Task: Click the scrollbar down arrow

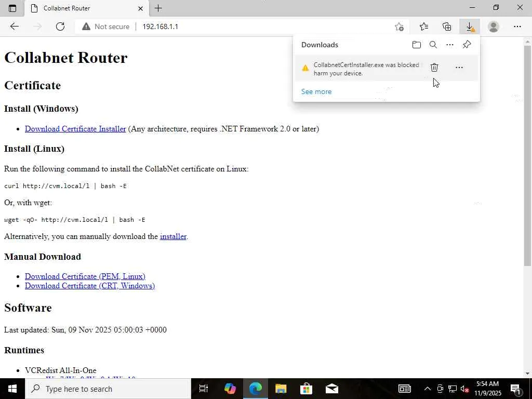Action: tap(528, 374)
